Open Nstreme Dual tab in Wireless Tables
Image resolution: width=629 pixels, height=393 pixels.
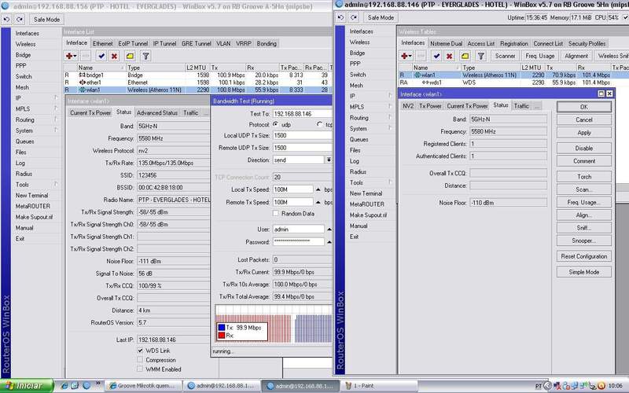(x=446, y=43)
